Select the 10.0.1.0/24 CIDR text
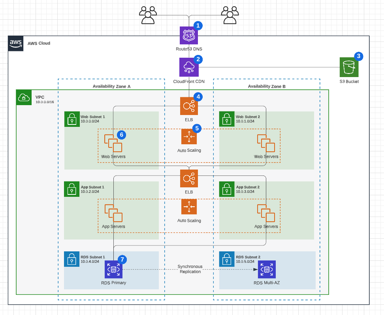 [x=245, y=121]
